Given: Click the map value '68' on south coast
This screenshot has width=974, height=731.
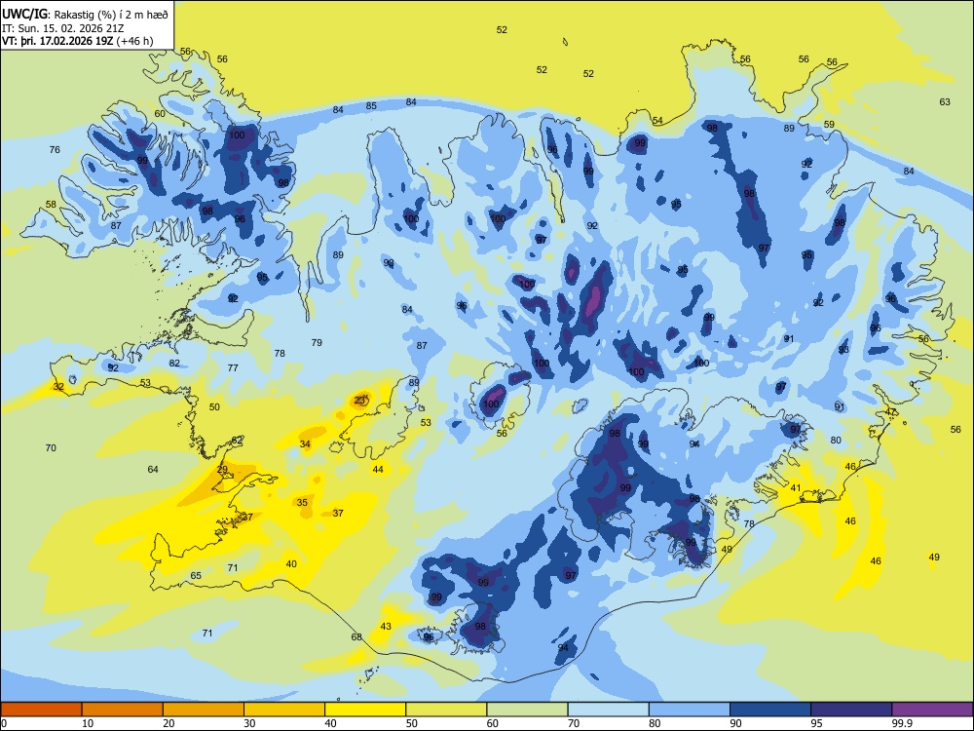Looking at the screenshot, I should 356,636.
